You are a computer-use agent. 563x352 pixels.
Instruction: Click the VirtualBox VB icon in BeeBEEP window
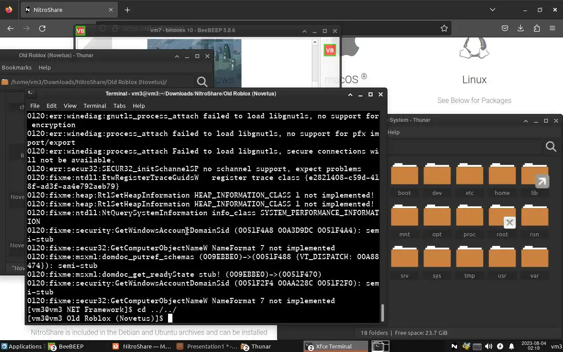(x=329, y=50)
